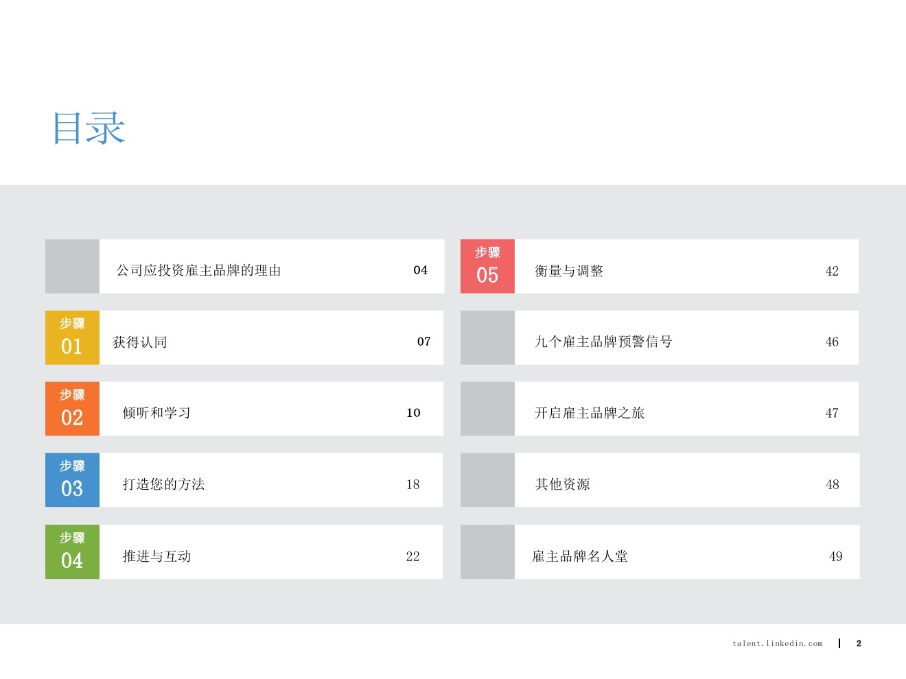Click the red 步骤 05 badge
The image size is (906, 679).
pos(487,266)
